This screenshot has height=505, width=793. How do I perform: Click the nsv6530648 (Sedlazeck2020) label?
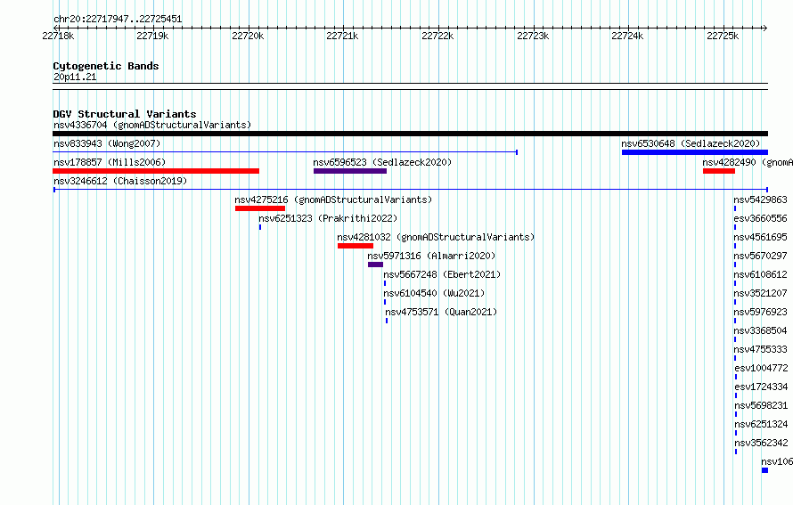point(691,143)
